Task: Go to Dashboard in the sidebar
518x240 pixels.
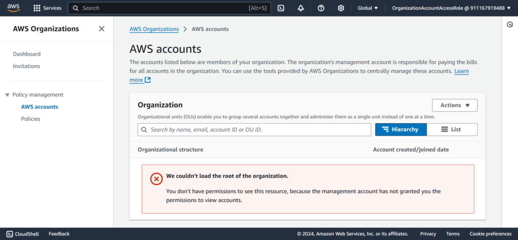Action: click(x=27, y=54)
